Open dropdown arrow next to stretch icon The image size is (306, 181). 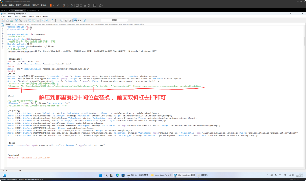(103, 5)
